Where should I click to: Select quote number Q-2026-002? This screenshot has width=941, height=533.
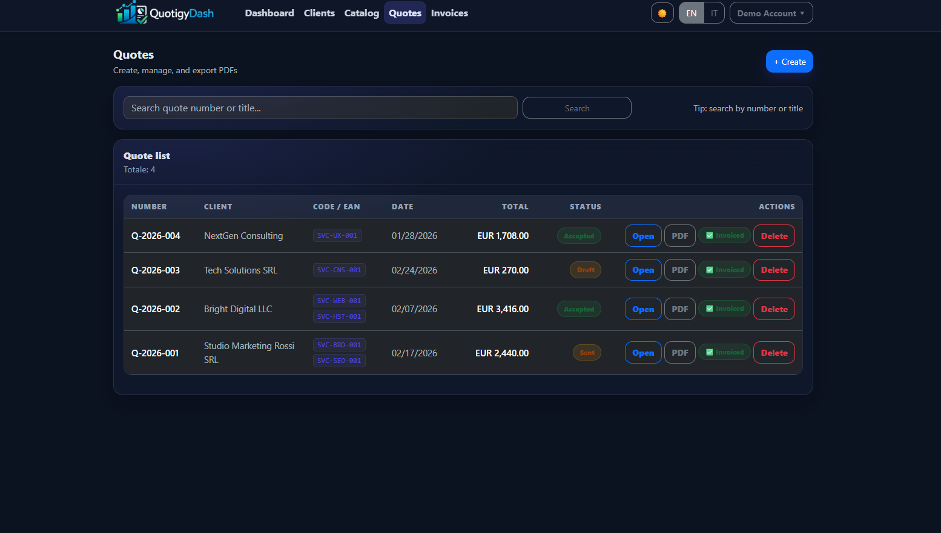[x=156, y=309]
